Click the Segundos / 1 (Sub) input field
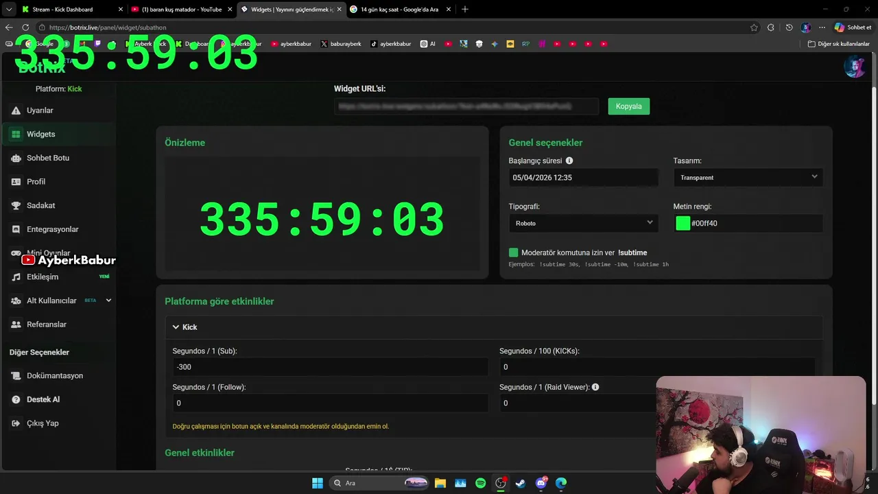 (330, 367)
